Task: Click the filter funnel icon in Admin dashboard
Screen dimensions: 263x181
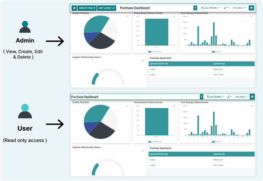Action: (x=195, y=8)
